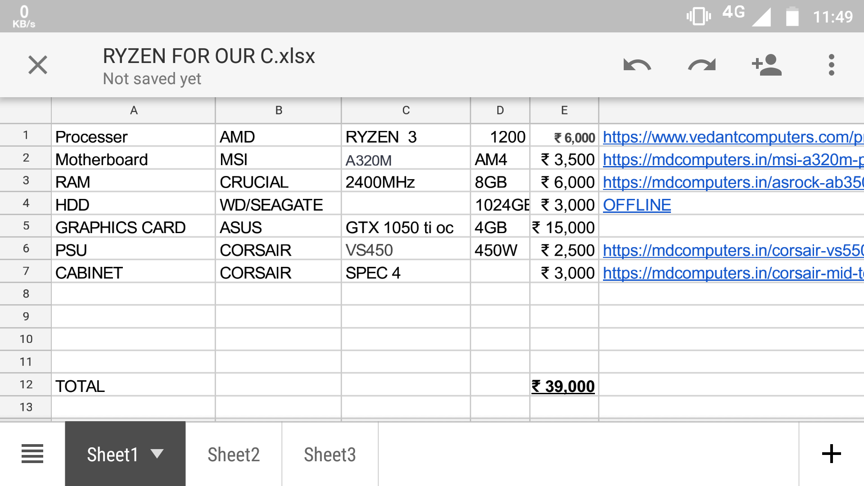Image resolution: width=864 pixels, height=486 pixels.
Task: Select the 'GTX 1050 ti oc' cell
Action: (406, 225)
